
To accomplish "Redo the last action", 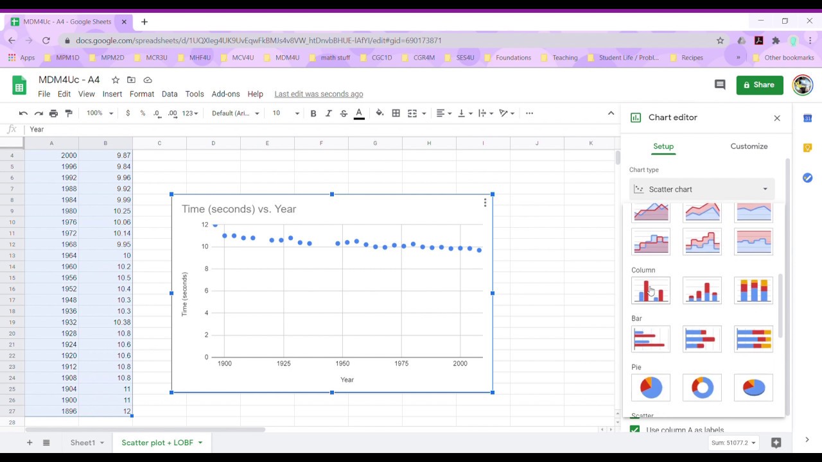I will [39, 113].
